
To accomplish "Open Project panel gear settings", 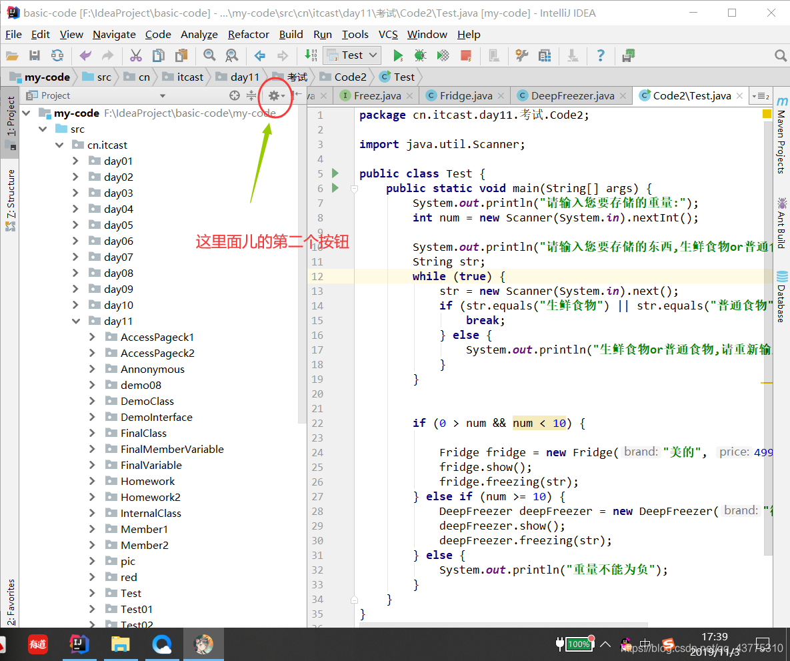I will [276, 95].
